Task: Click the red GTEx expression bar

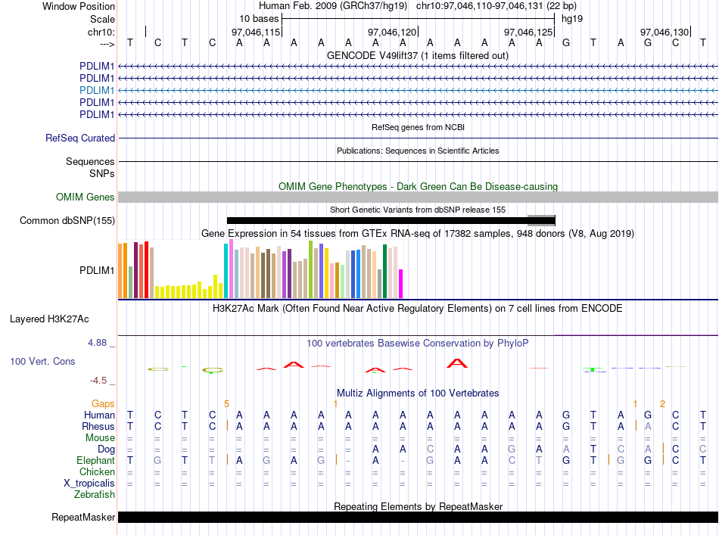Action: pyautogui.click(x=146, y=270)
